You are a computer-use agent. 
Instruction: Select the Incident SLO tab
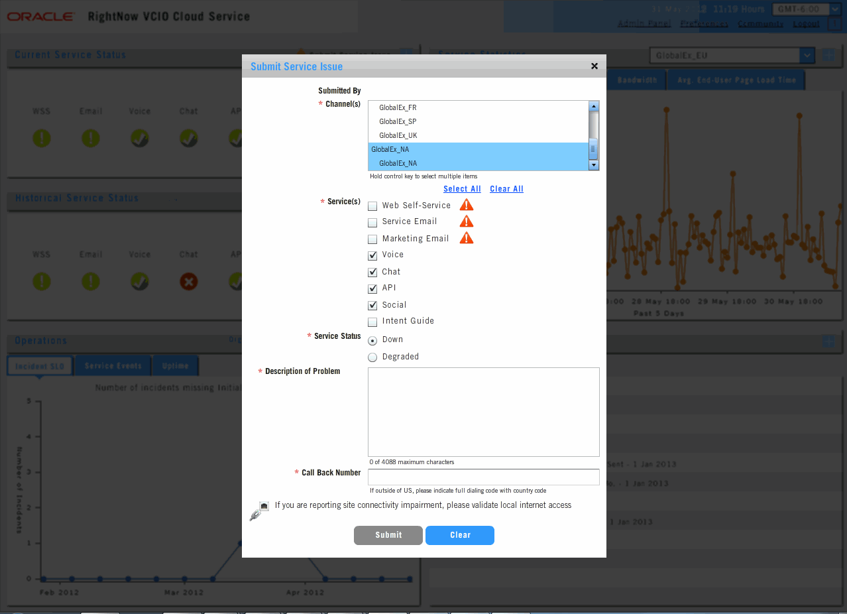(x=40, y=366)
